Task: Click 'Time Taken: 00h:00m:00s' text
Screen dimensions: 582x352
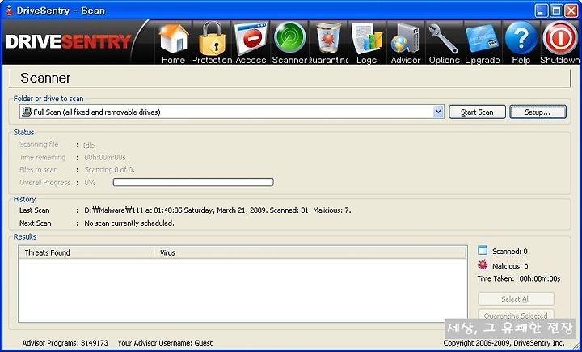Action: point(519,278)
